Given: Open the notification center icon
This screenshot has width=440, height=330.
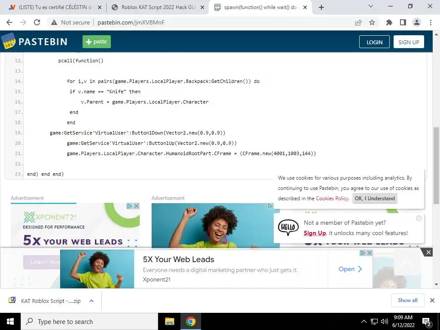Looking at the screenshot, I should [x=427, y=322].
